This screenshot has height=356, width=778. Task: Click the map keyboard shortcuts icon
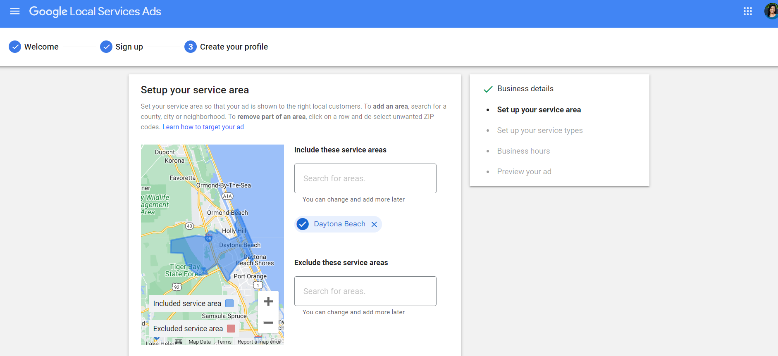point(179,342)
